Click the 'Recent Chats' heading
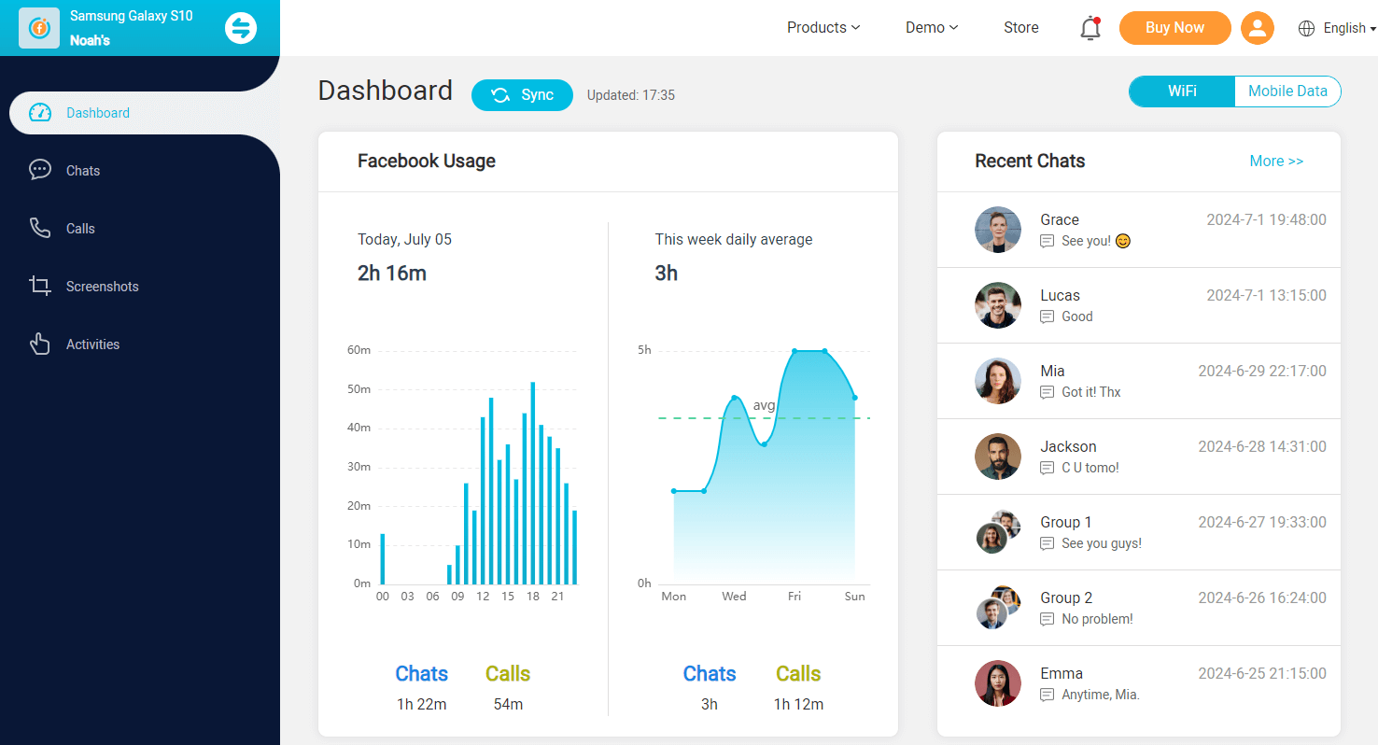 [x=1030, y=161]
